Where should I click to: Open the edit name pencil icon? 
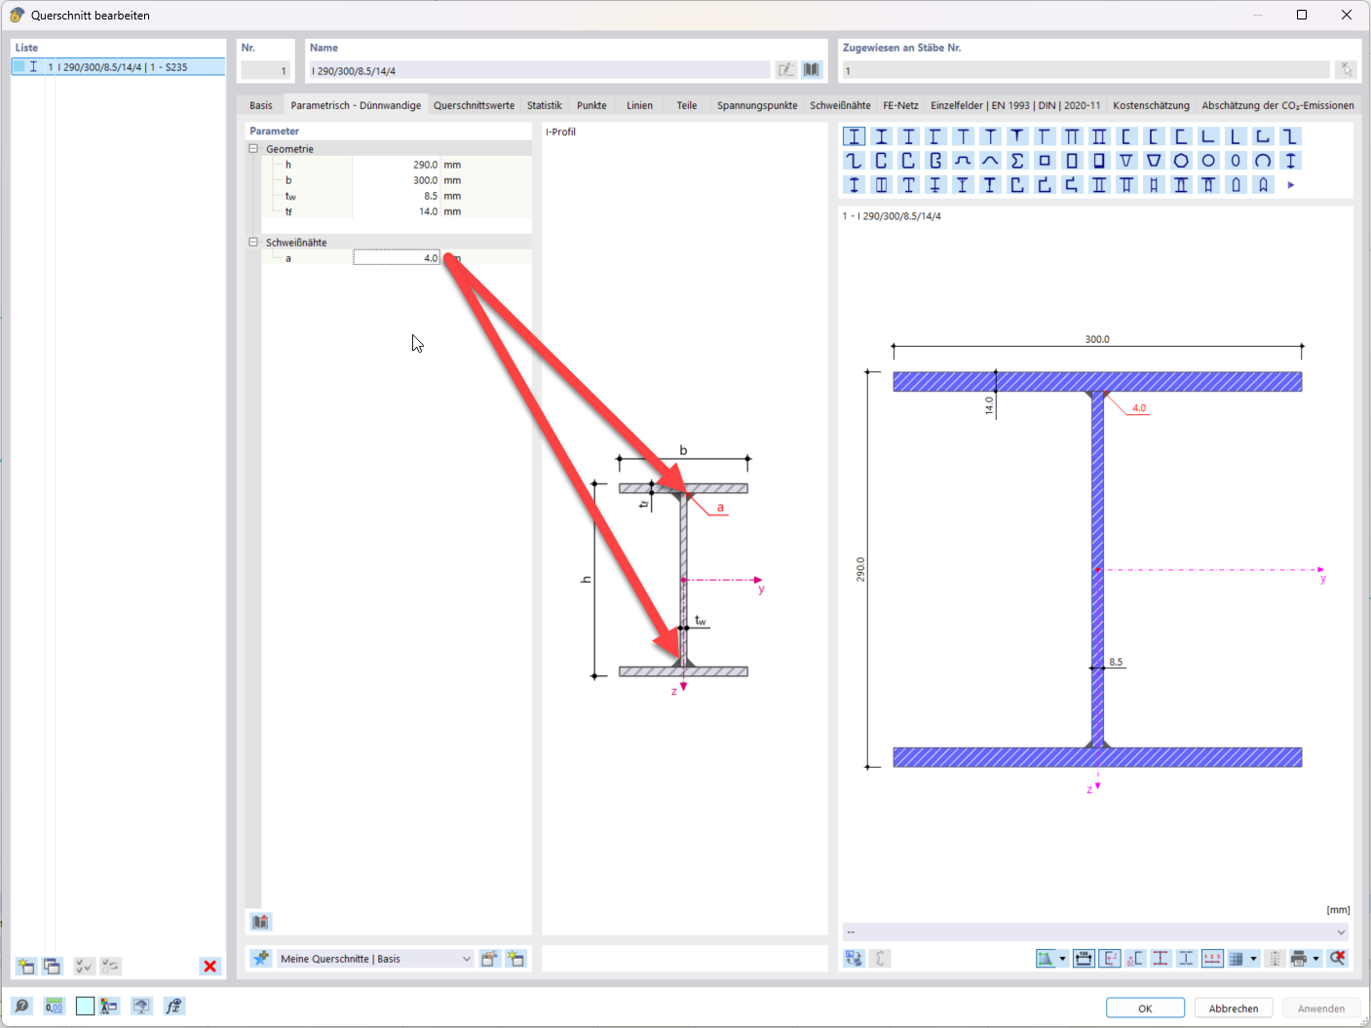click(x=786, y=69)
